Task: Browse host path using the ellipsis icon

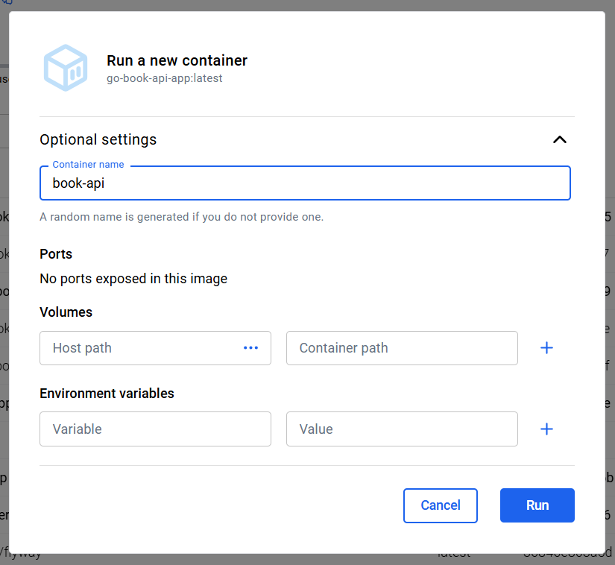Action: (250, 348)
